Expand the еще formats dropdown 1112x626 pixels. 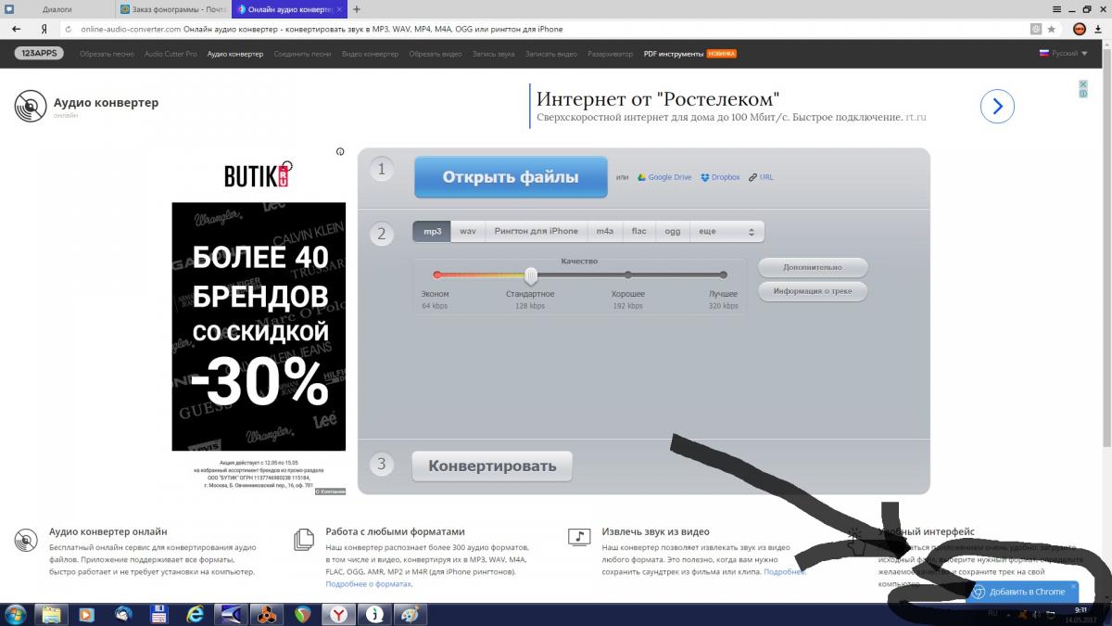coord(727,231)
